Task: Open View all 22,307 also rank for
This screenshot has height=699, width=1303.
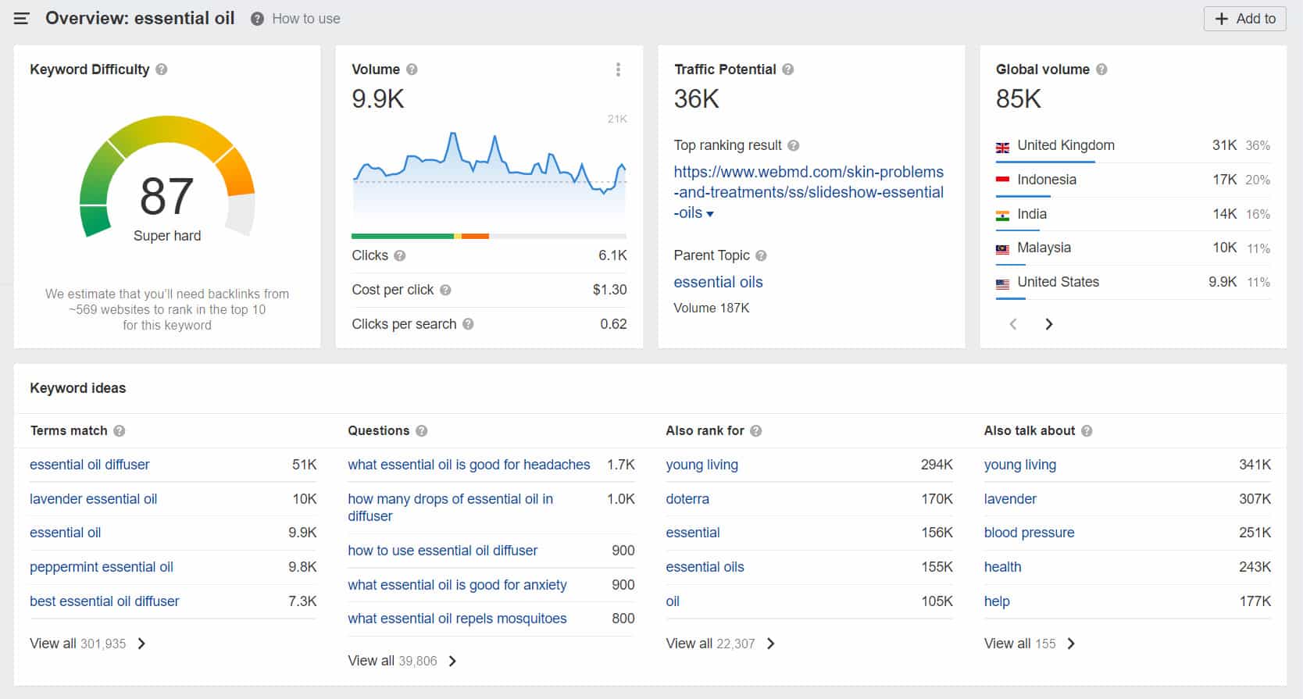Action: pyautogui.click(x=719, y=644)
